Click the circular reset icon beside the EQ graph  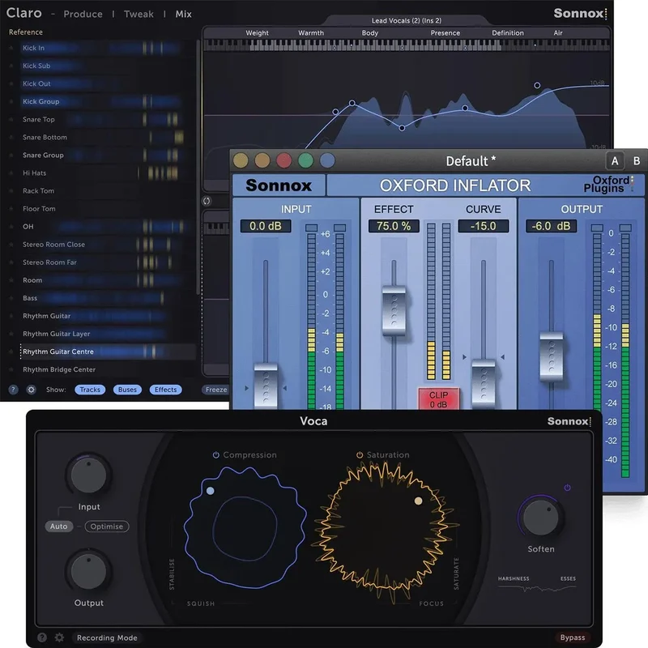207,201
